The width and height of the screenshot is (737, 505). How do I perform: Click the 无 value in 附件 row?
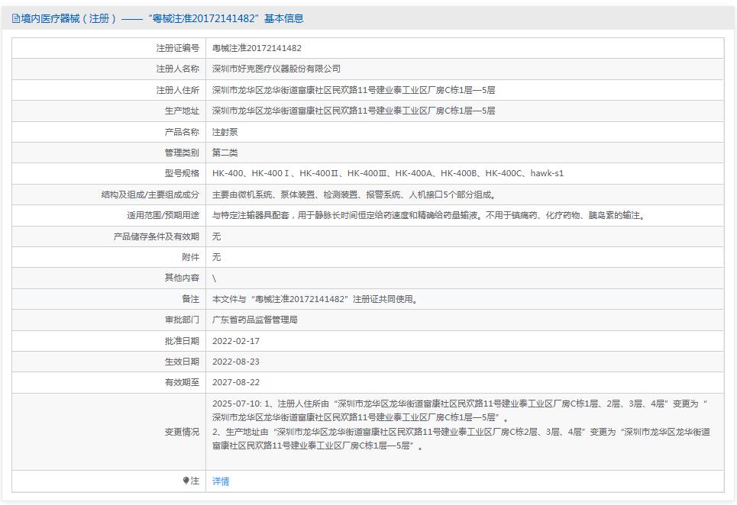pyautogui.click(x=216, y=257)
